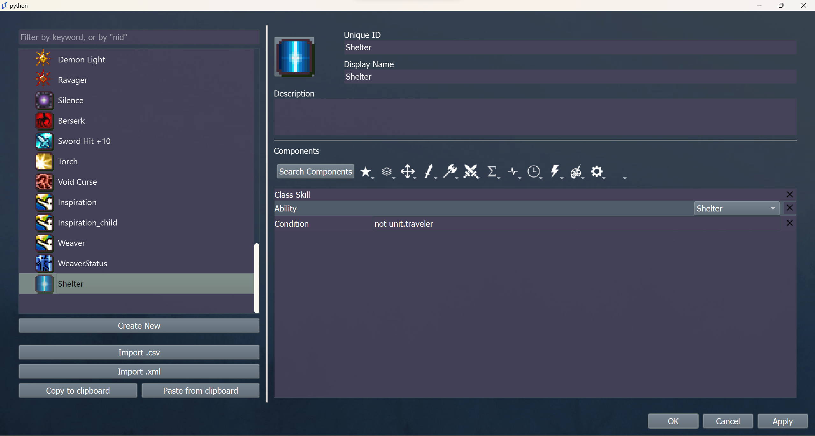Screen dimensions: 815x436
Task: Maximize or restore the python window
Action: [781, 5]
